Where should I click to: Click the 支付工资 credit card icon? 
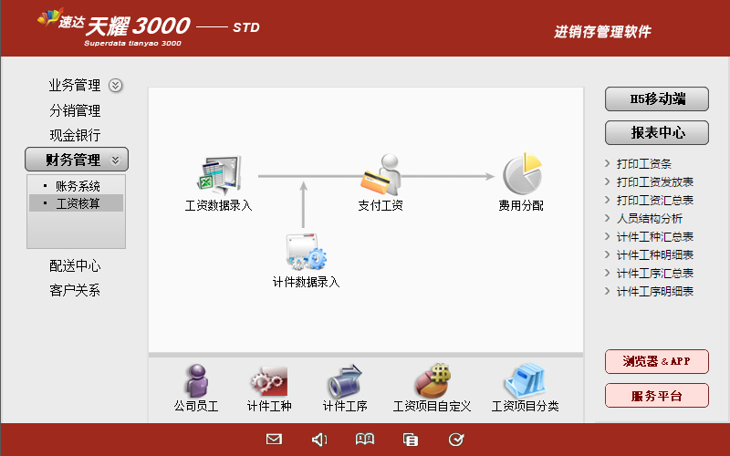point(381,173)
